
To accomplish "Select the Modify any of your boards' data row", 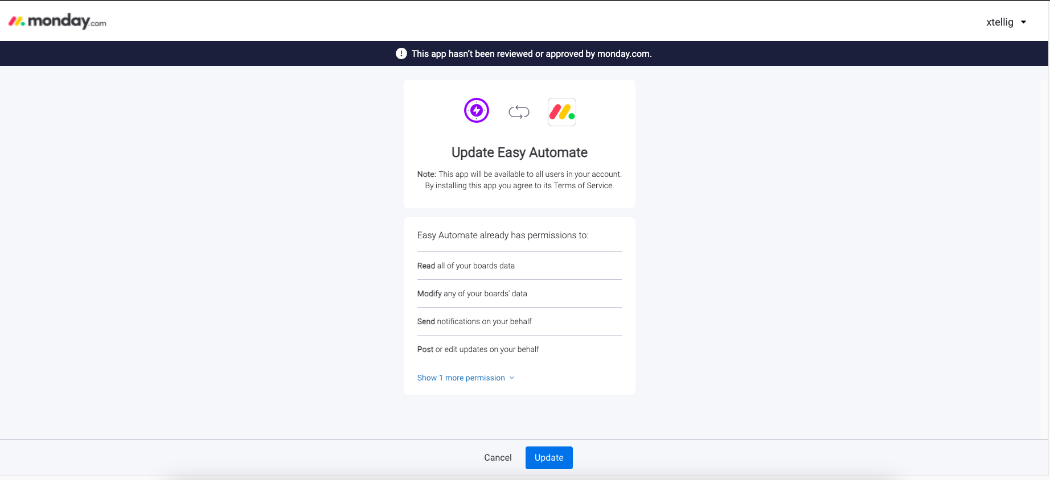I will pyautogui.click(x=472, y=293).
